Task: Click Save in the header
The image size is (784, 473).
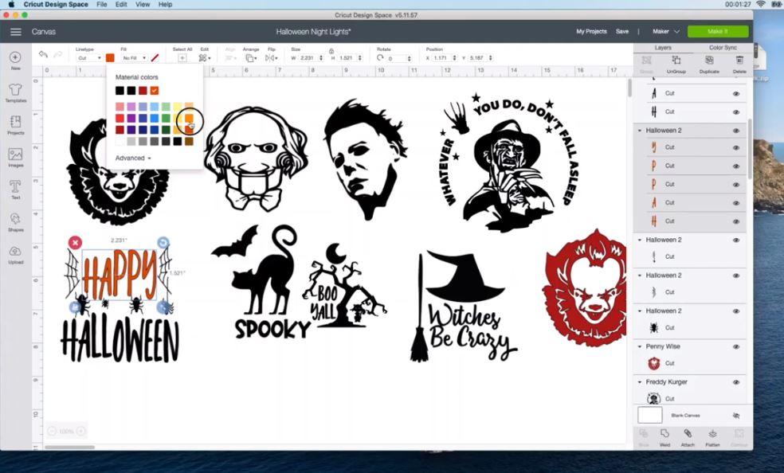Action: [x=622, y=32]
